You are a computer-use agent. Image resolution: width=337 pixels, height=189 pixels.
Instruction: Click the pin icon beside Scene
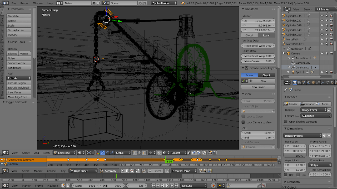[286, 90]
